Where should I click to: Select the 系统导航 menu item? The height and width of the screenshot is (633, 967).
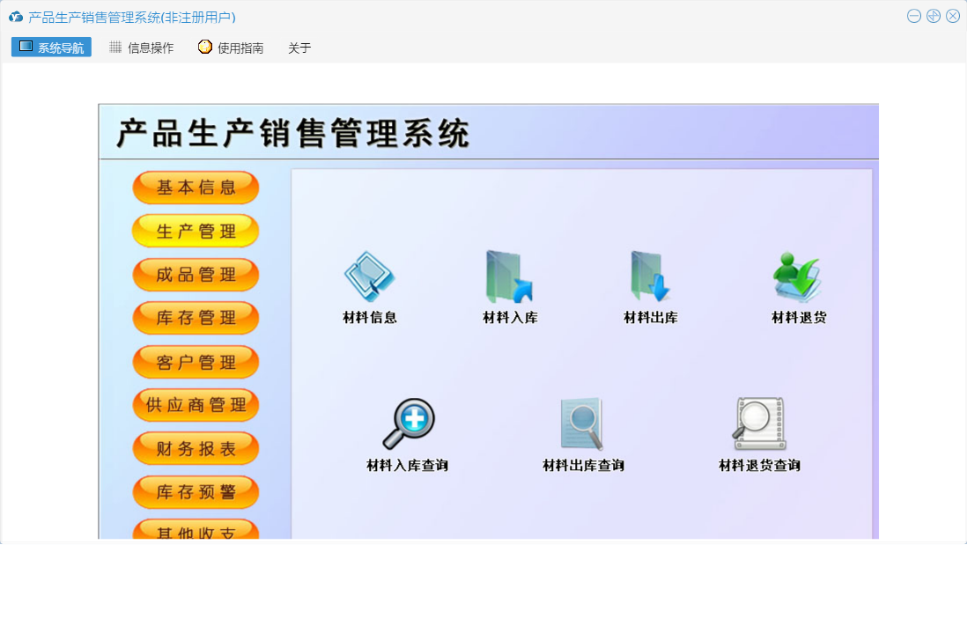click(51, 48)
